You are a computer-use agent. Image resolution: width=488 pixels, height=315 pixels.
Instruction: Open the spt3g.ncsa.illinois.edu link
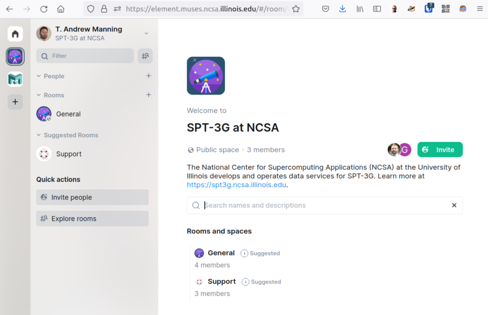pyautogui.click(x=236, y=185)
